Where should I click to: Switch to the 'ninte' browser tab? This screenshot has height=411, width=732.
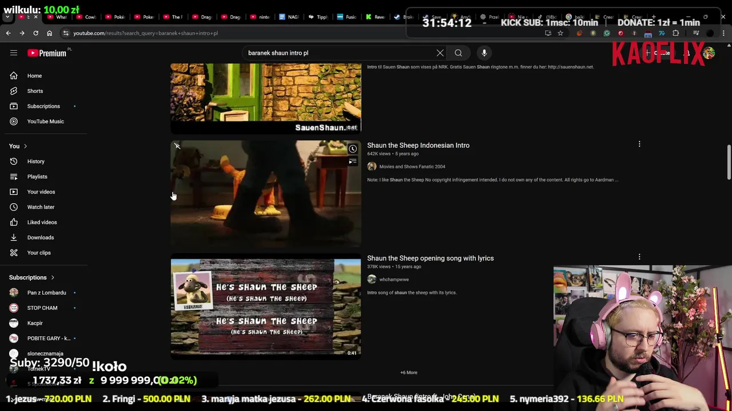point(260,17)
